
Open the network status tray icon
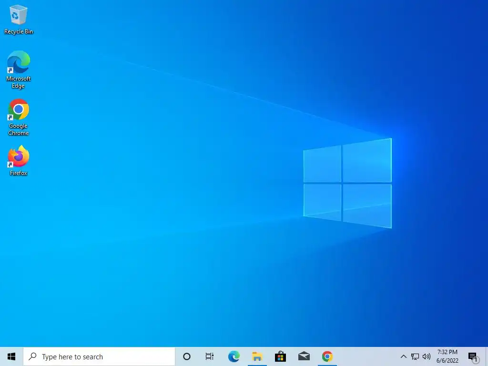click(415, 356)
